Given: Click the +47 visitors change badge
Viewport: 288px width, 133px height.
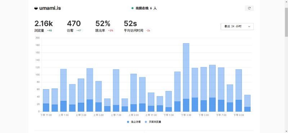Looking at the screenshot, I should coord(78,31).
